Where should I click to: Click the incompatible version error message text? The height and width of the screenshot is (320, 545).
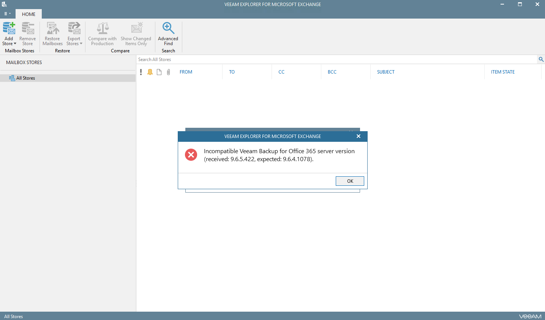279,155
